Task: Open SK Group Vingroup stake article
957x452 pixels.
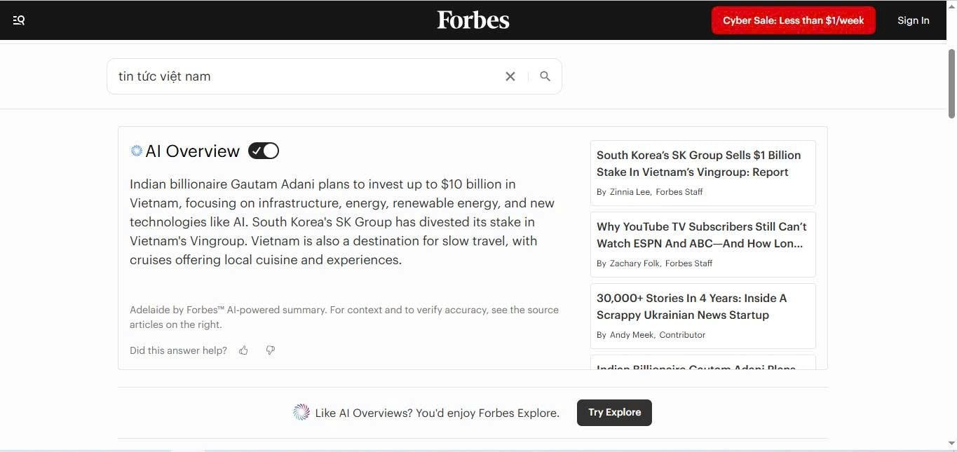Action: coord(698,163)
